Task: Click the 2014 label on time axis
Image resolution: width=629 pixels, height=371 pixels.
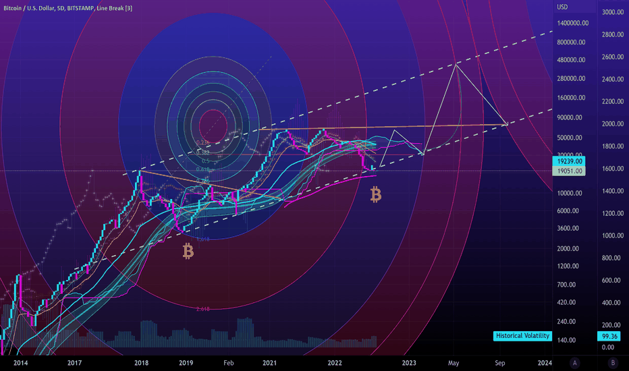Action: [21, 363]
